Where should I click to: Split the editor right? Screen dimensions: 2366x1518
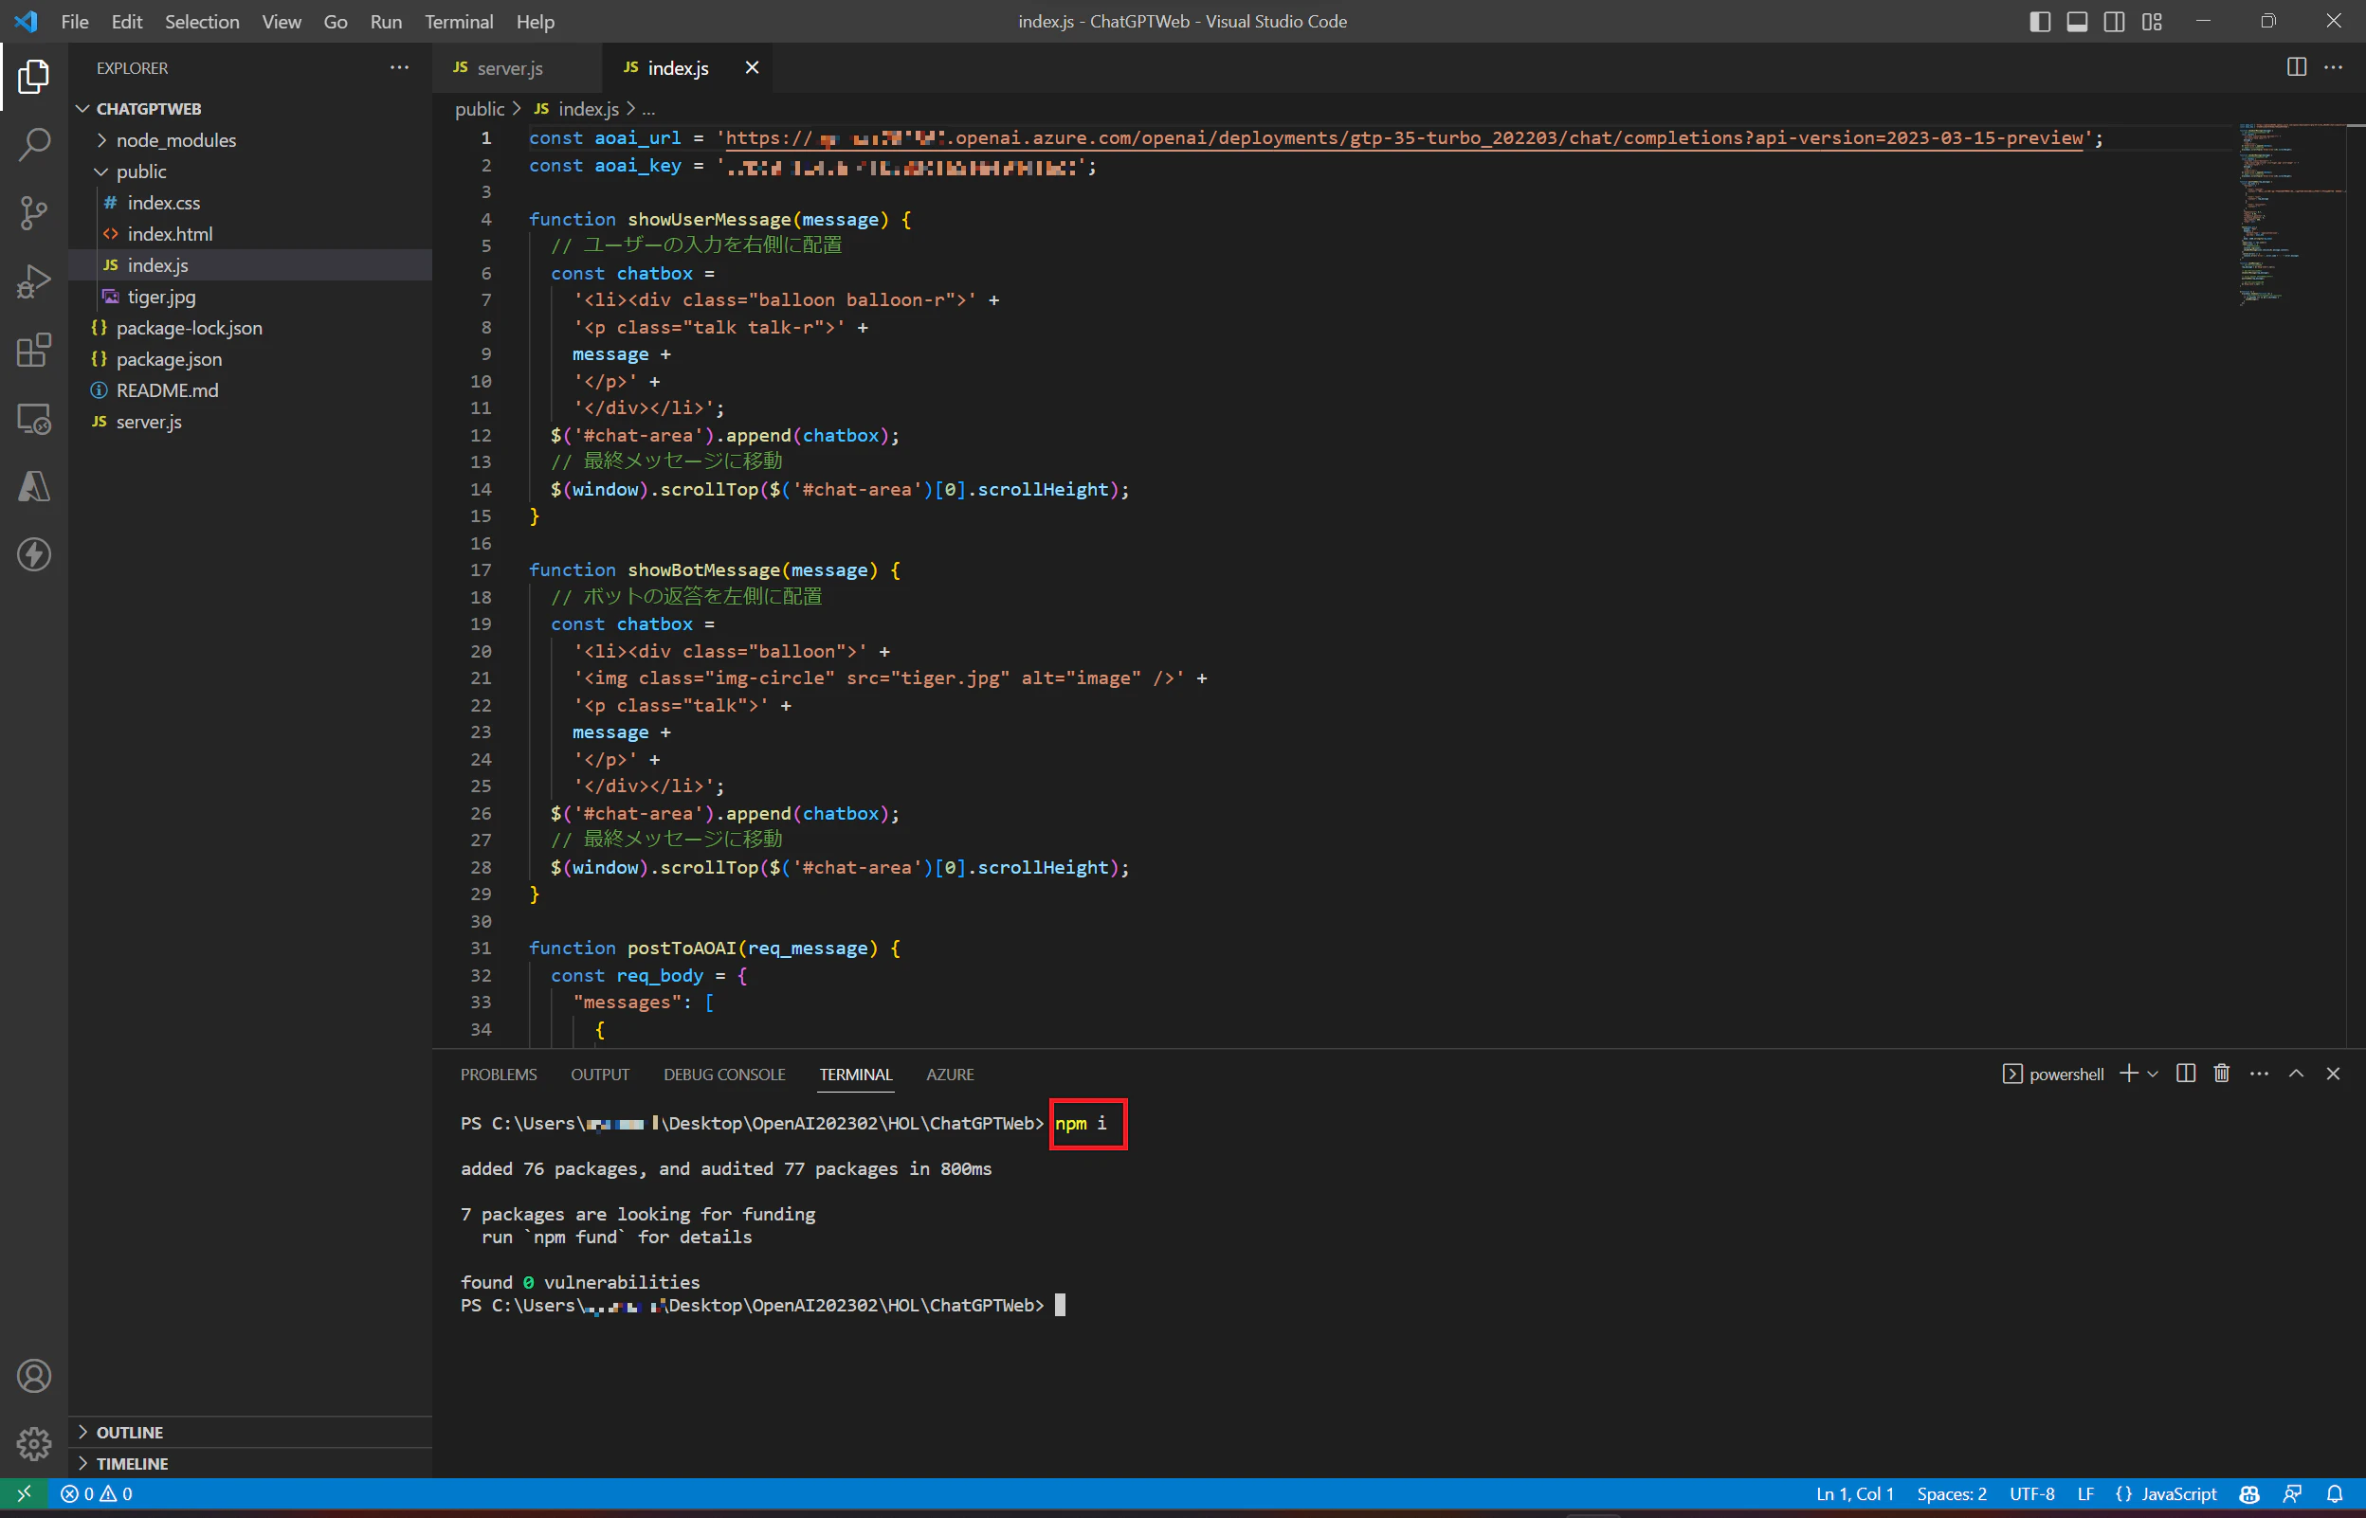pyautogui.click(x=2296, y=67)
